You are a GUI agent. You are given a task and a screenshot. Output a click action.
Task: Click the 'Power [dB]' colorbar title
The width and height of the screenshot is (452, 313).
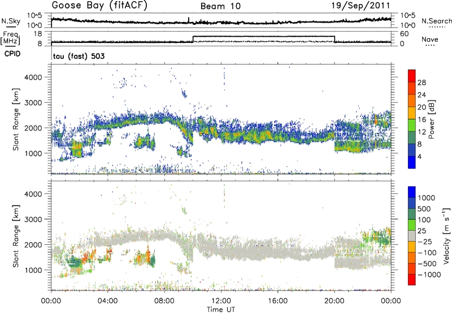coord(431,119)
